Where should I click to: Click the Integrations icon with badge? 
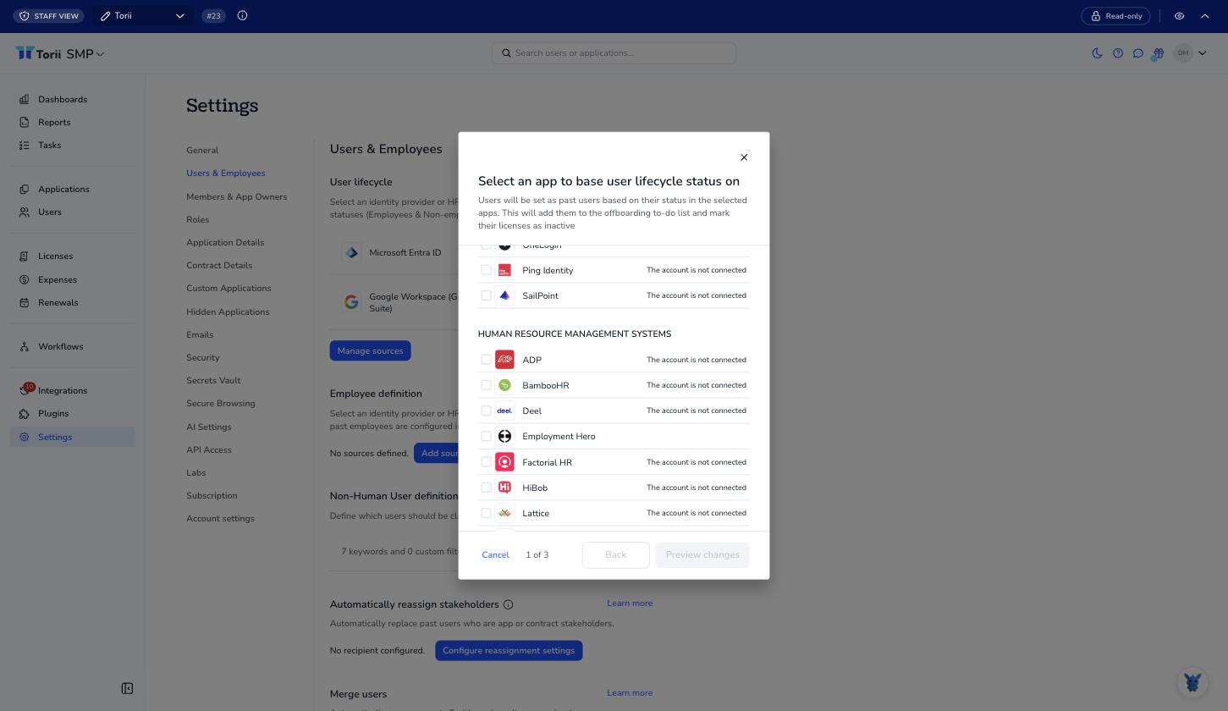tap(25, 389)
